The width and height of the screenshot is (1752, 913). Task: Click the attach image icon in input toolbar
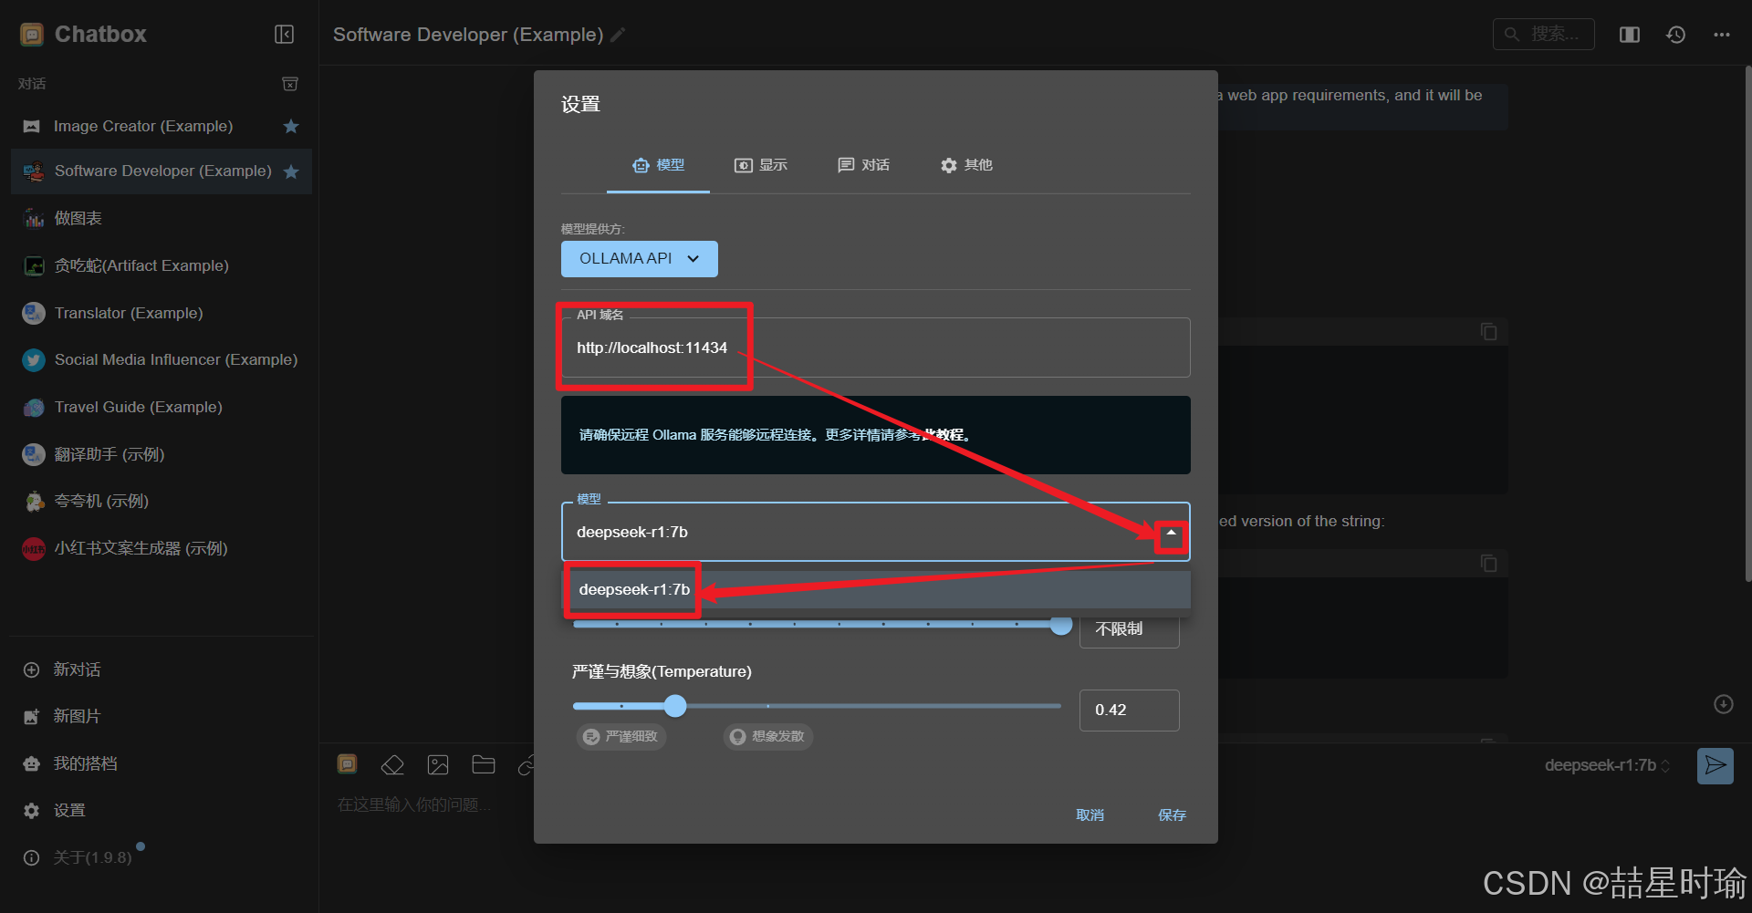point(438,765)
